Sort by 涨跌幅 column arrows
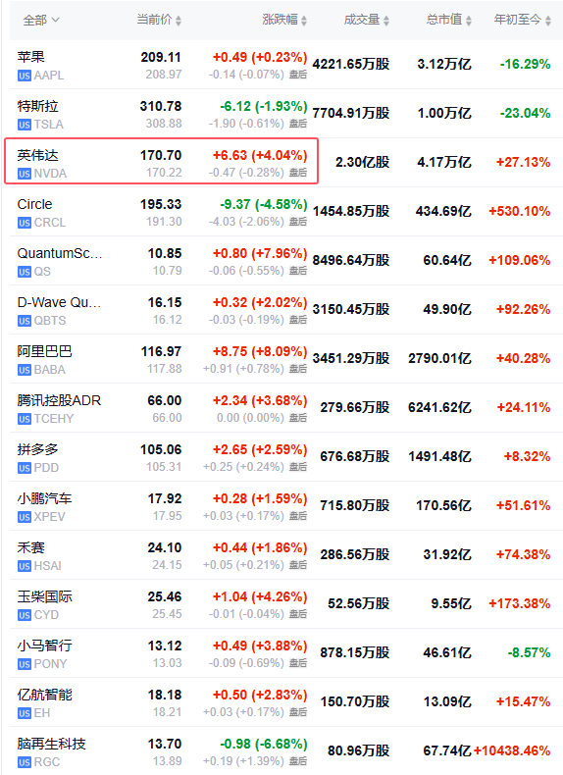 click(x=304, y=21)
